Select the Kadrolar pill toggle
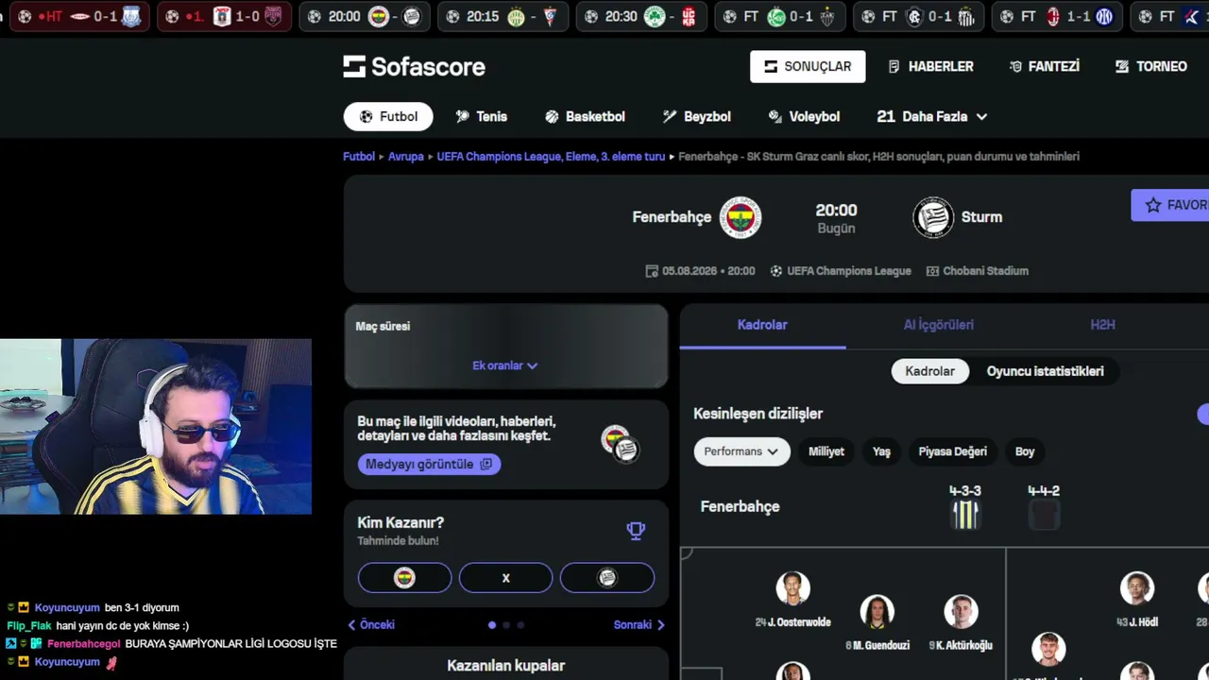Image resolution: width=1209 pixels, height=680 pixels. tap(930, 371)
